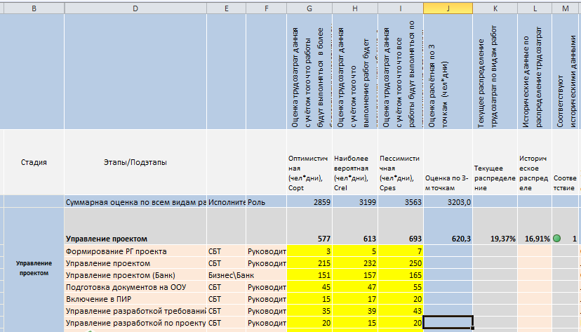Click 'Формирование РГ проекта' row name
Screen dimensions: 581x332
135,251
